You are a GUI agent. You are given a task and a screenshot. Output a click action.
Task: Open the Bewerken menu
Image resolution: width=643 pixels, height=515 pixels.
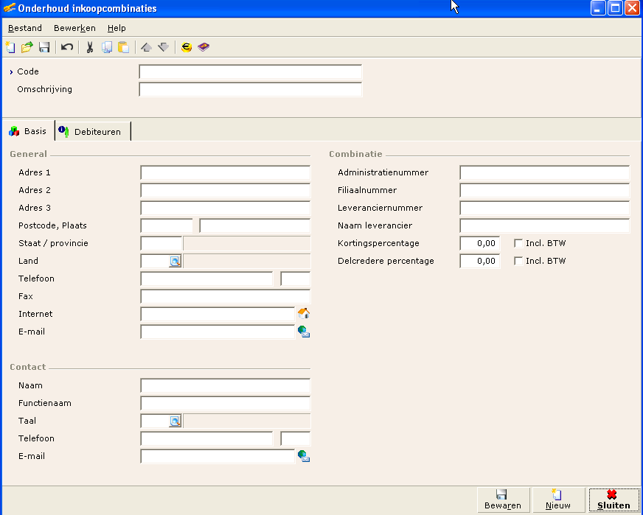pyautogui.click(x=74, y=28)
